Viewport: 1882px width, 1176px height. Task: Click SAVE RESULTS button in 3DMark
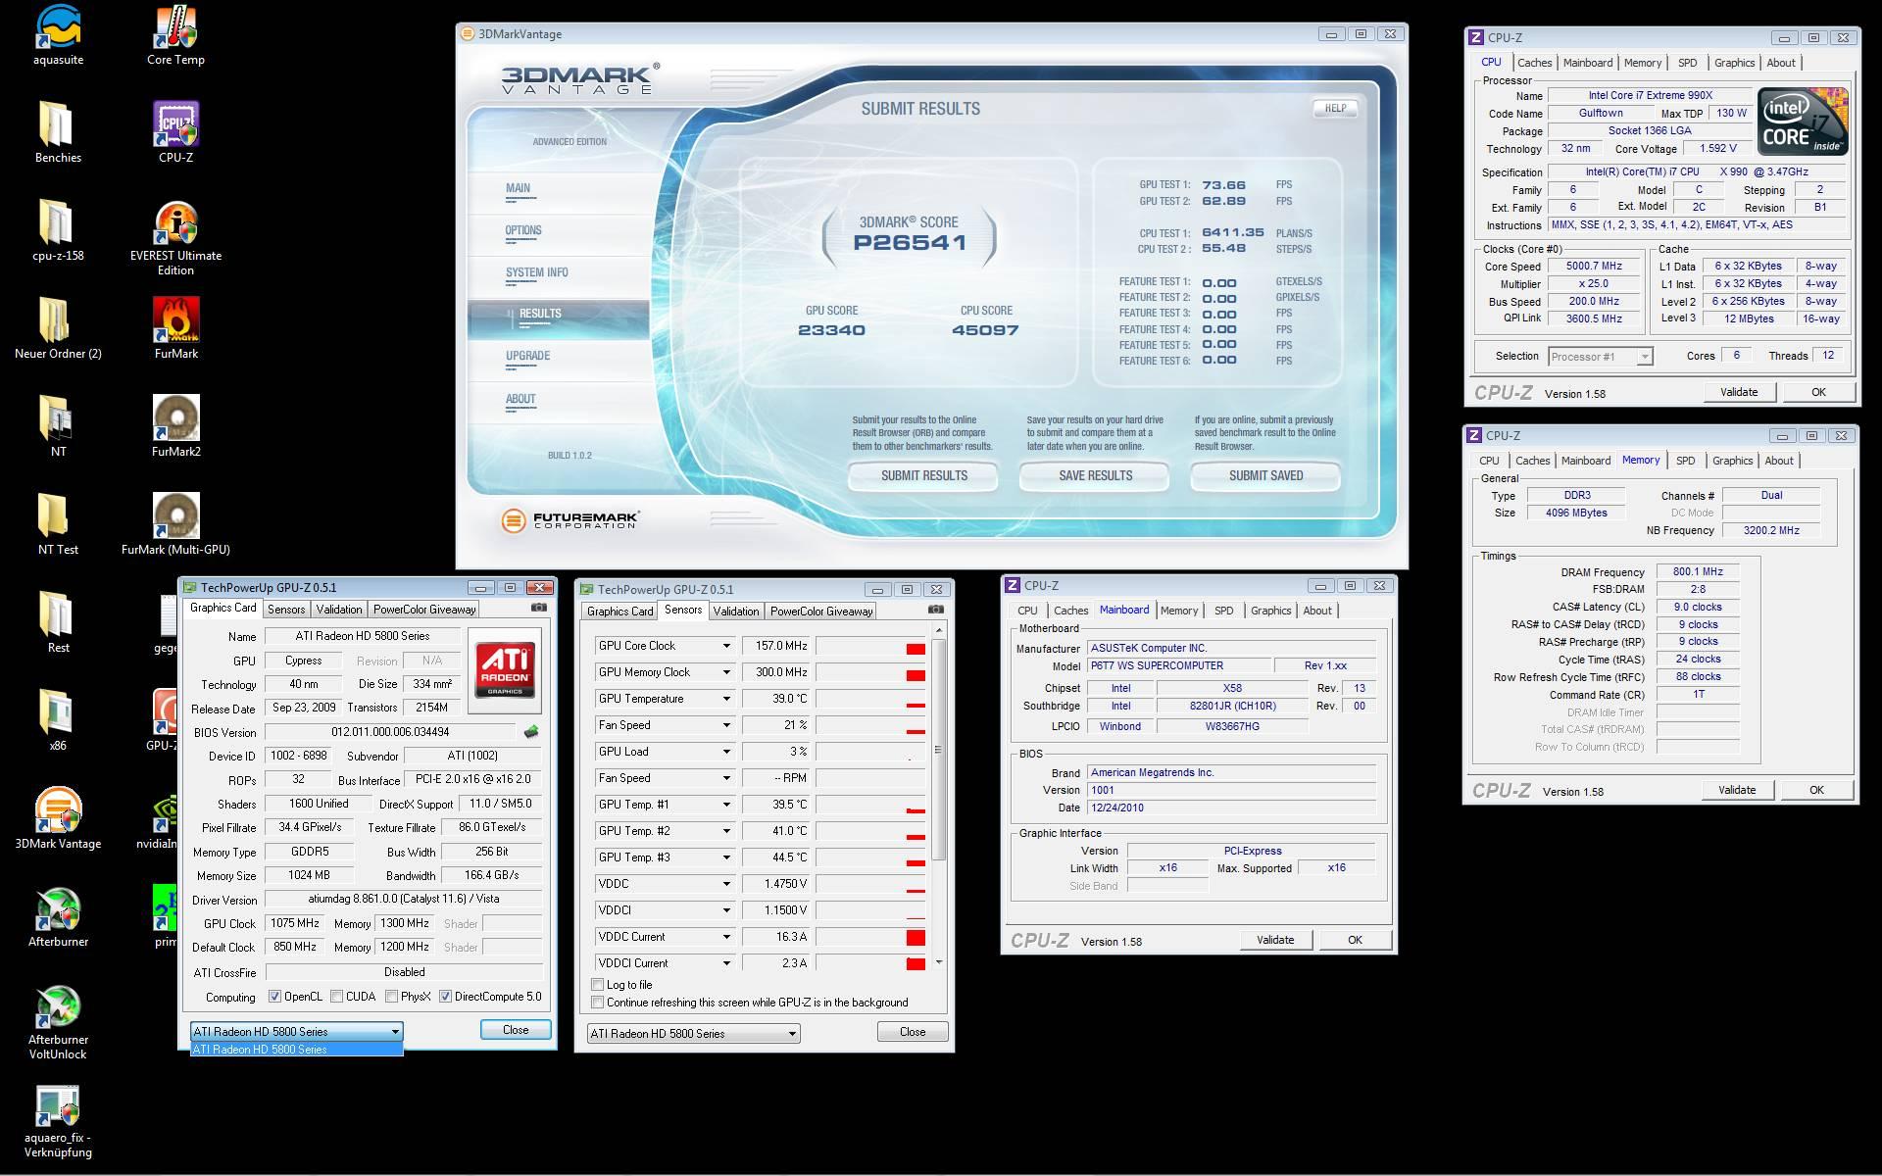coord(1095,475)
